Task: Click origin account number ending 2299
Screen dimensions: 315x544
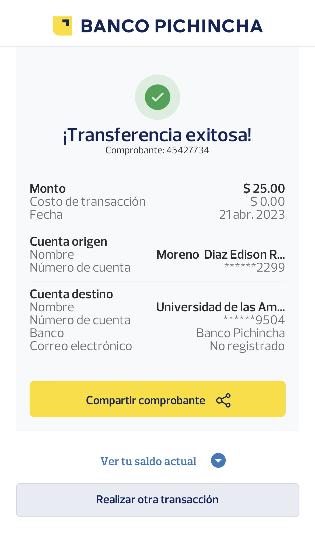Action: tap(254, 268)
